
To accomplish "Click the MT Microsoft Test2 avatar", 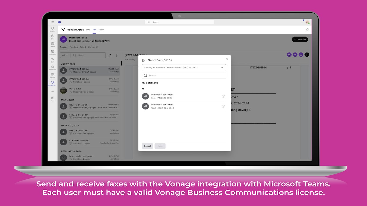I will coord(63,39).
